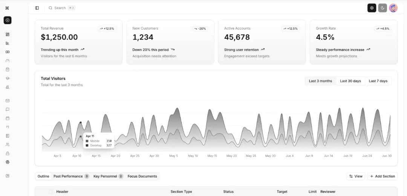Switch to the Past Performance tab
Screen dimensions: 407x196
click(x=71, y=176)
